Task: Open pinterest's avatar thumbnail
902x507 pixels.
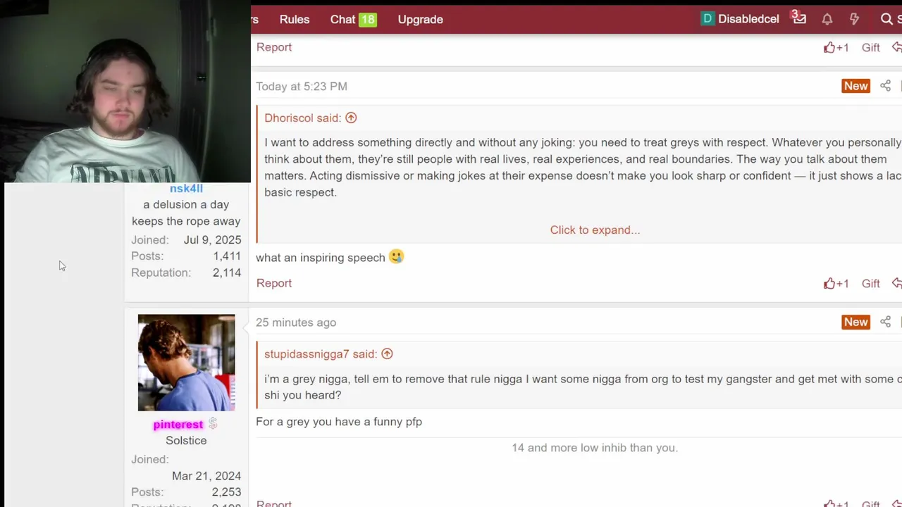Action: click(186, 363)
